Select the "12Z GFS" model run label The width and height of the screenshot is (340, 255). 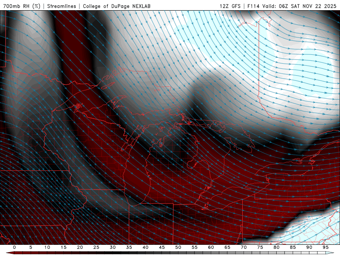(230, 6)
